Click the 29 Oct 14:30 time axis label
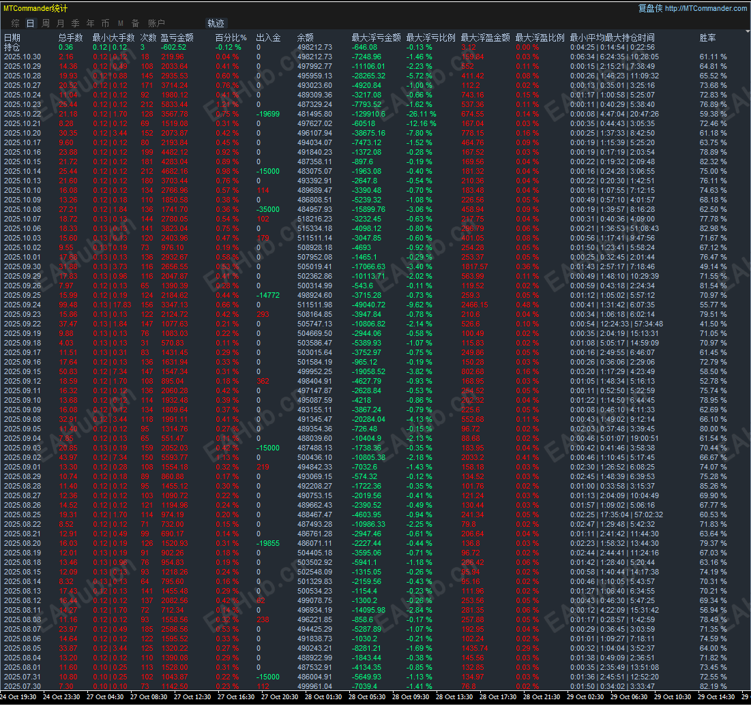Image resolution: width=751 pixels, height=706 pixels. tap(716, 697)
